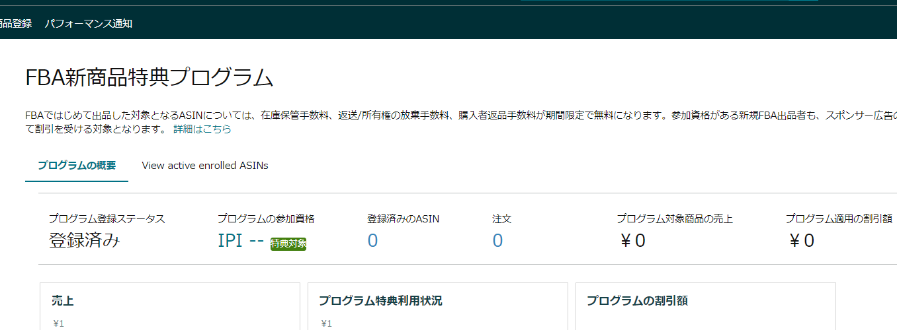Open the 登録済みのASIN count 0

pyautogui.click(x=372, y=241)
